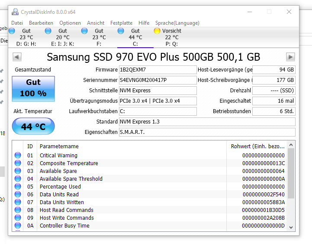Select the Percentage Used parameter name
The height and width of the screenshot is (244, 312).
(x=60, y=186)
